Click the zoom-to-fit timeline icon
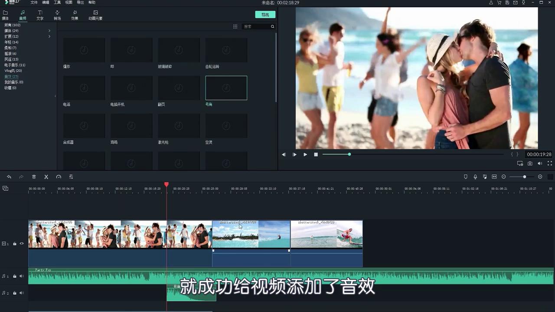The height and width of the screenshot is (312, 555). [494, 176]
